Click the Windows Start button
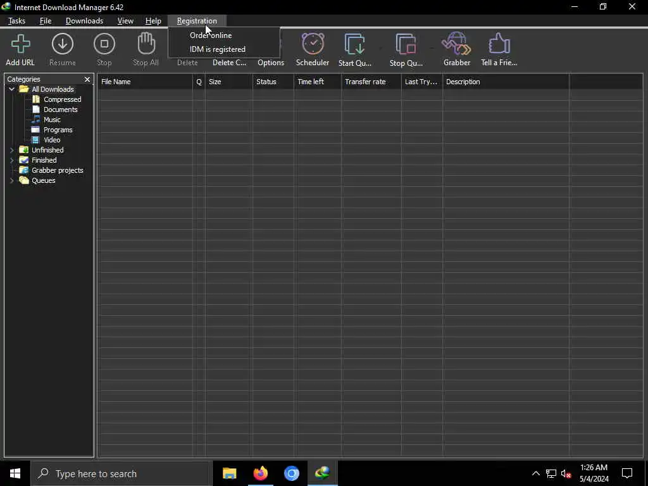 [x=15, y=473]
